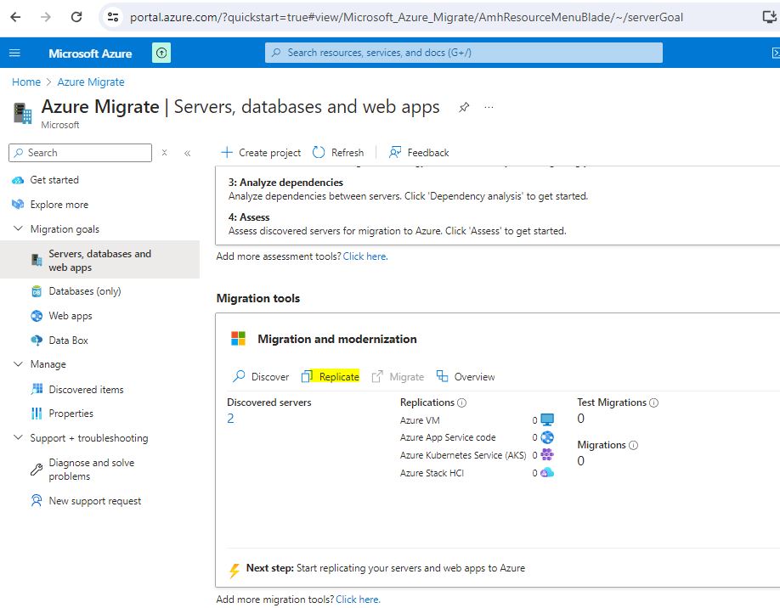Viewport: 780px width, 608px height.
Task: Click info icon beside Test Migrations
Action: coord(653,403)
